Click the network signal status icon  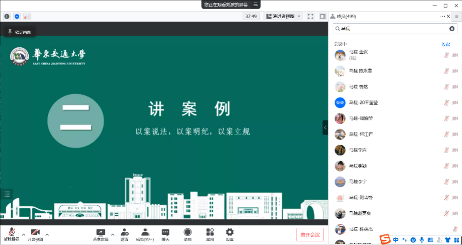(27, 16)
